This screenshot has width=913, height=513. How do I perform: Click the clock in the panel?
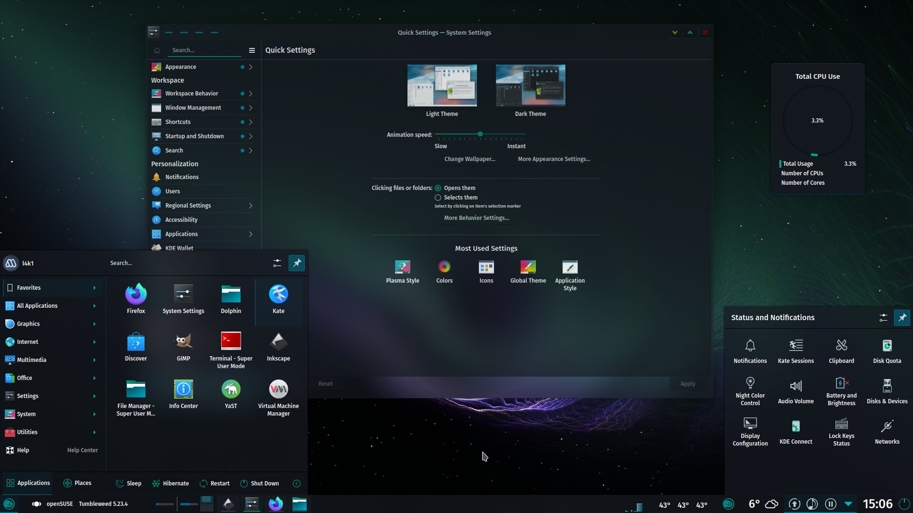(878, 503)
